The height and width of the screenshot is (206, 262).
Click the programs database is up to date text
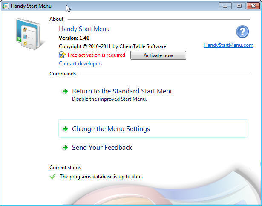101,177
